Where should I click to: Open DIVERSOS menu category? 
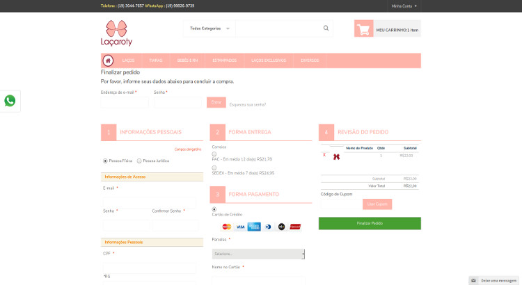click(310, 60)
